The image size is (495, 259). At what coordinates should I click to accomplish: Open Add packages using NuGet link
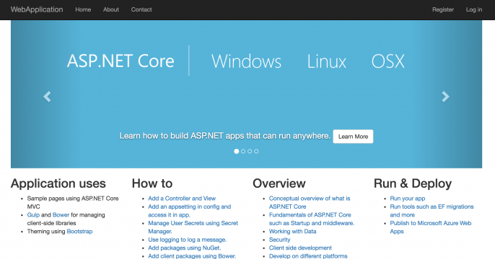(185, 247)
